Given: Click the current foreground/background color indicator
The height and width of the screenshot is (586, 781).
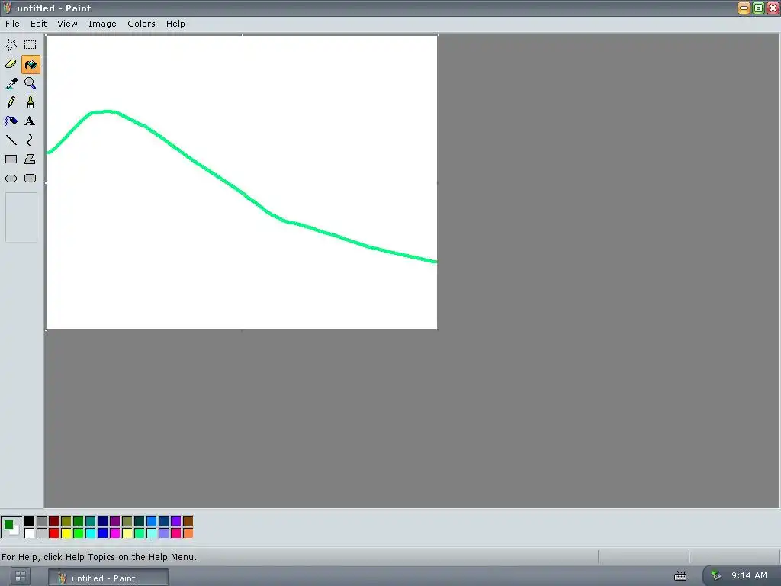Looking at the screenshot, I should [x=11, y=526].
